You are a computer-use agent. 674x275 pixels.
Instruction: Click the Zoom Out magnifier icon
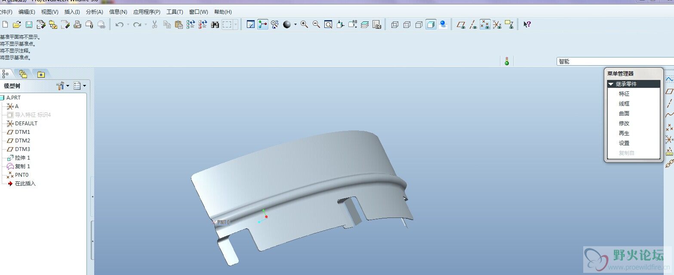tap(316, 24)
